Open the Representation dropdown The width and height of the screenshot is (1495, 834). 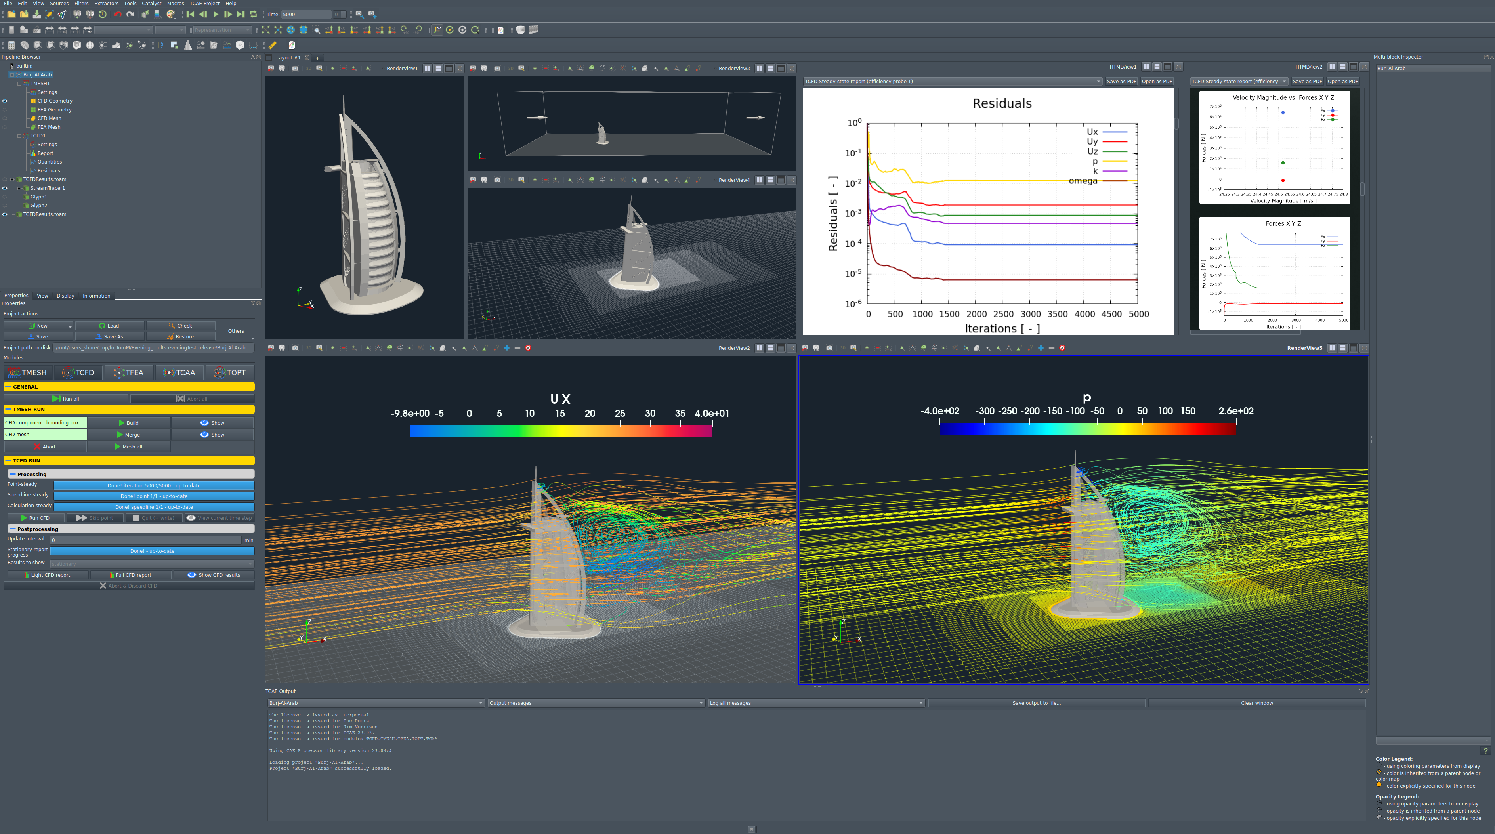pyautogui.click(x=222, y=30)
